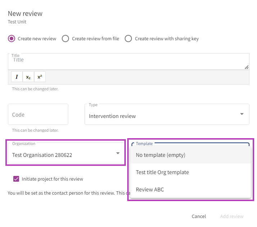Select Create review with sharing key

click(x=128, y=38)
